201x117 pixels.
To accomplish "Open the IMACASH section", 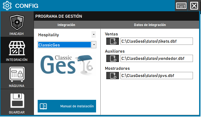I will 17,24.
